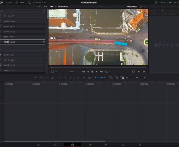Screen dimensions: 179x147
Task: Open the transform overlay mode dropdown arrow
Action: (x=56, y=72)
